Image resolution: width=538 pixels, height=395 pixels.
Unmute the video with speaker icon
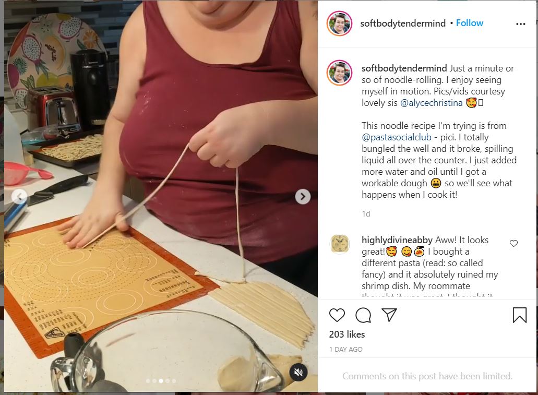pyautogui.click(x=298, y=373)
